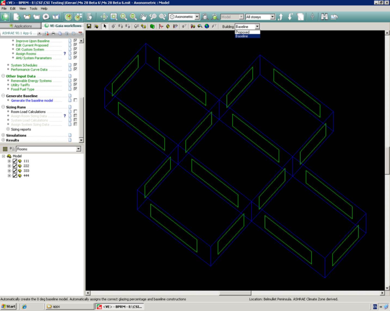The image size is (390, 311).
Task: Click the down arrow storey icon
Action: click(x=290, y=17)
